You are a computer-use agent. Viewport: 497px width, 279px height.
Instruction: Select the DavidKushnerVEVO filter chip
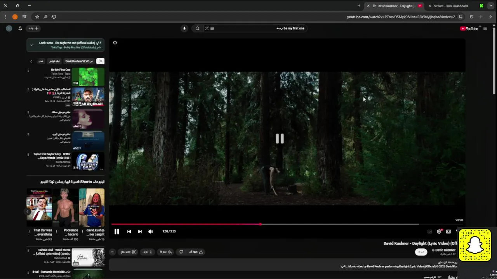click(79, 61)
